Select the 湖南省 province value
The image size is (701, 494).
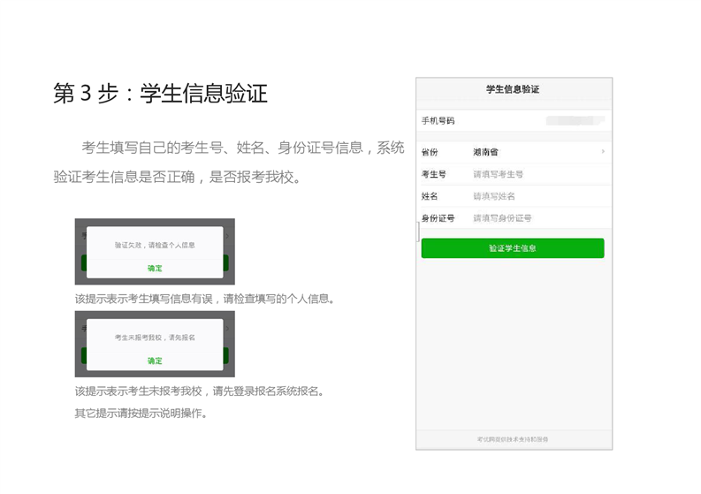(x=485, y=153)
